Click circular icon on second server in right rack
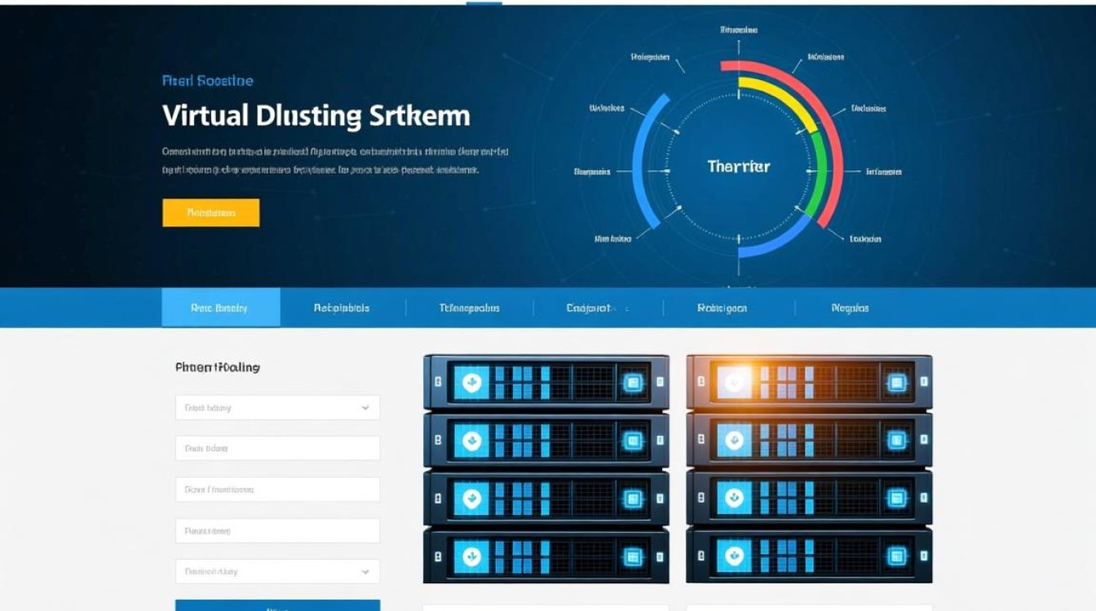Viewport: 1096px width, 611px height. 734,441
